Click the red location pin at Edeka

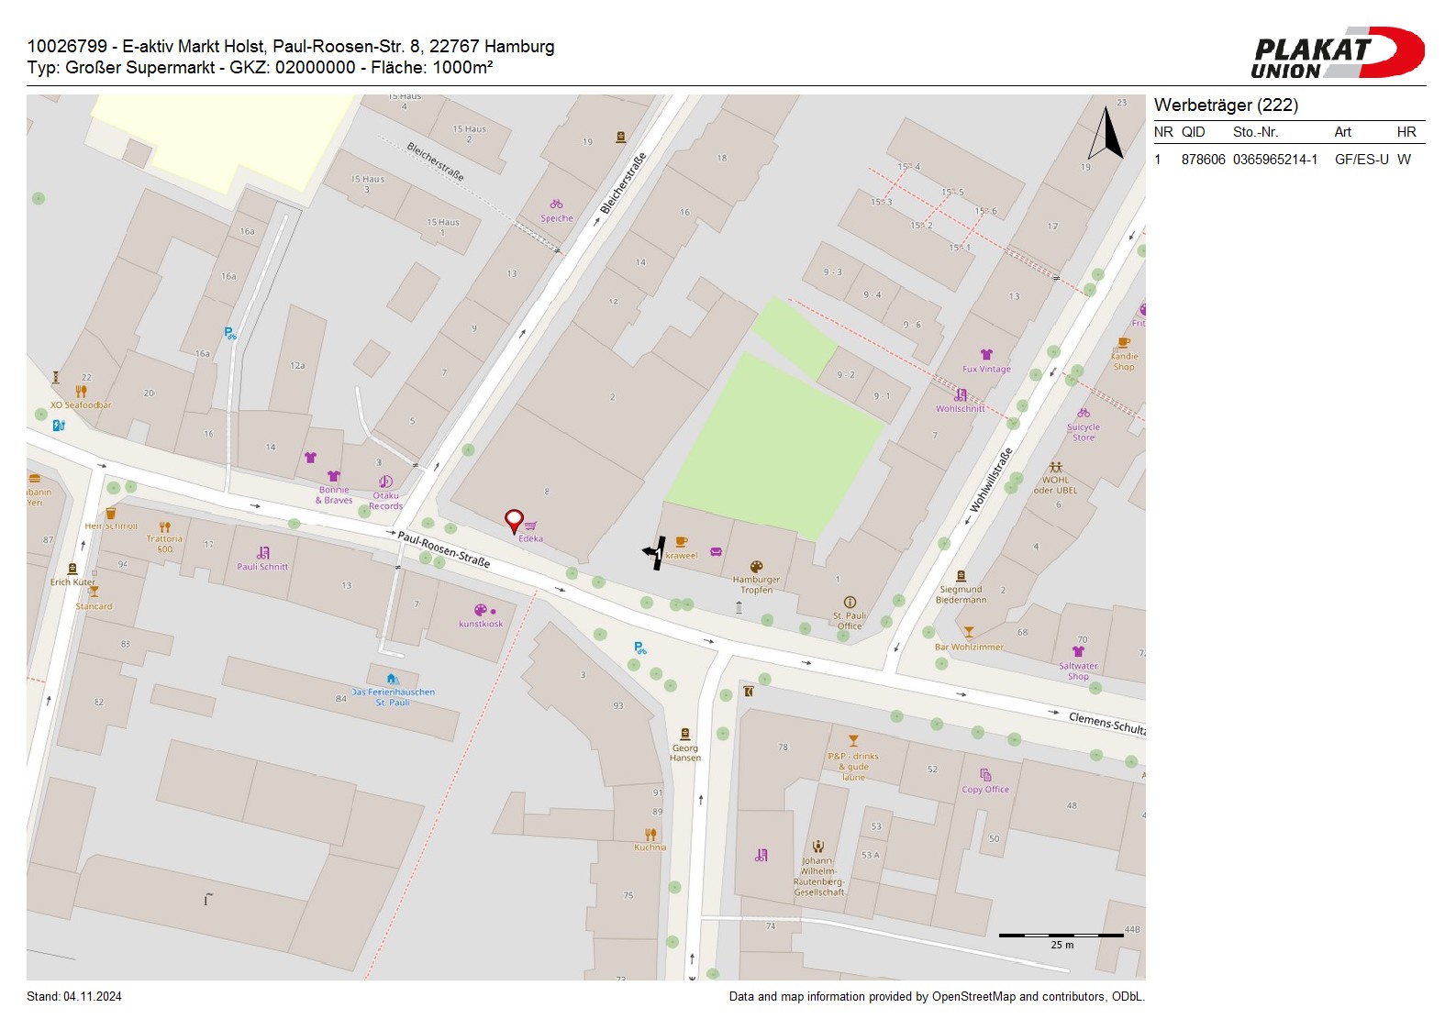click(x=514, y=521)
